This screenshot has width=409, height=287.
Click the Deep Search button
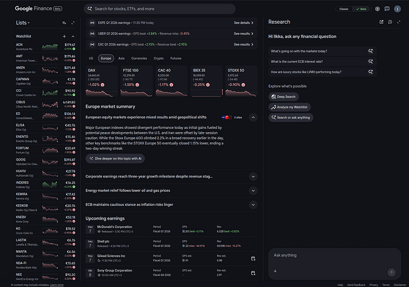click(x=283, y=96)
